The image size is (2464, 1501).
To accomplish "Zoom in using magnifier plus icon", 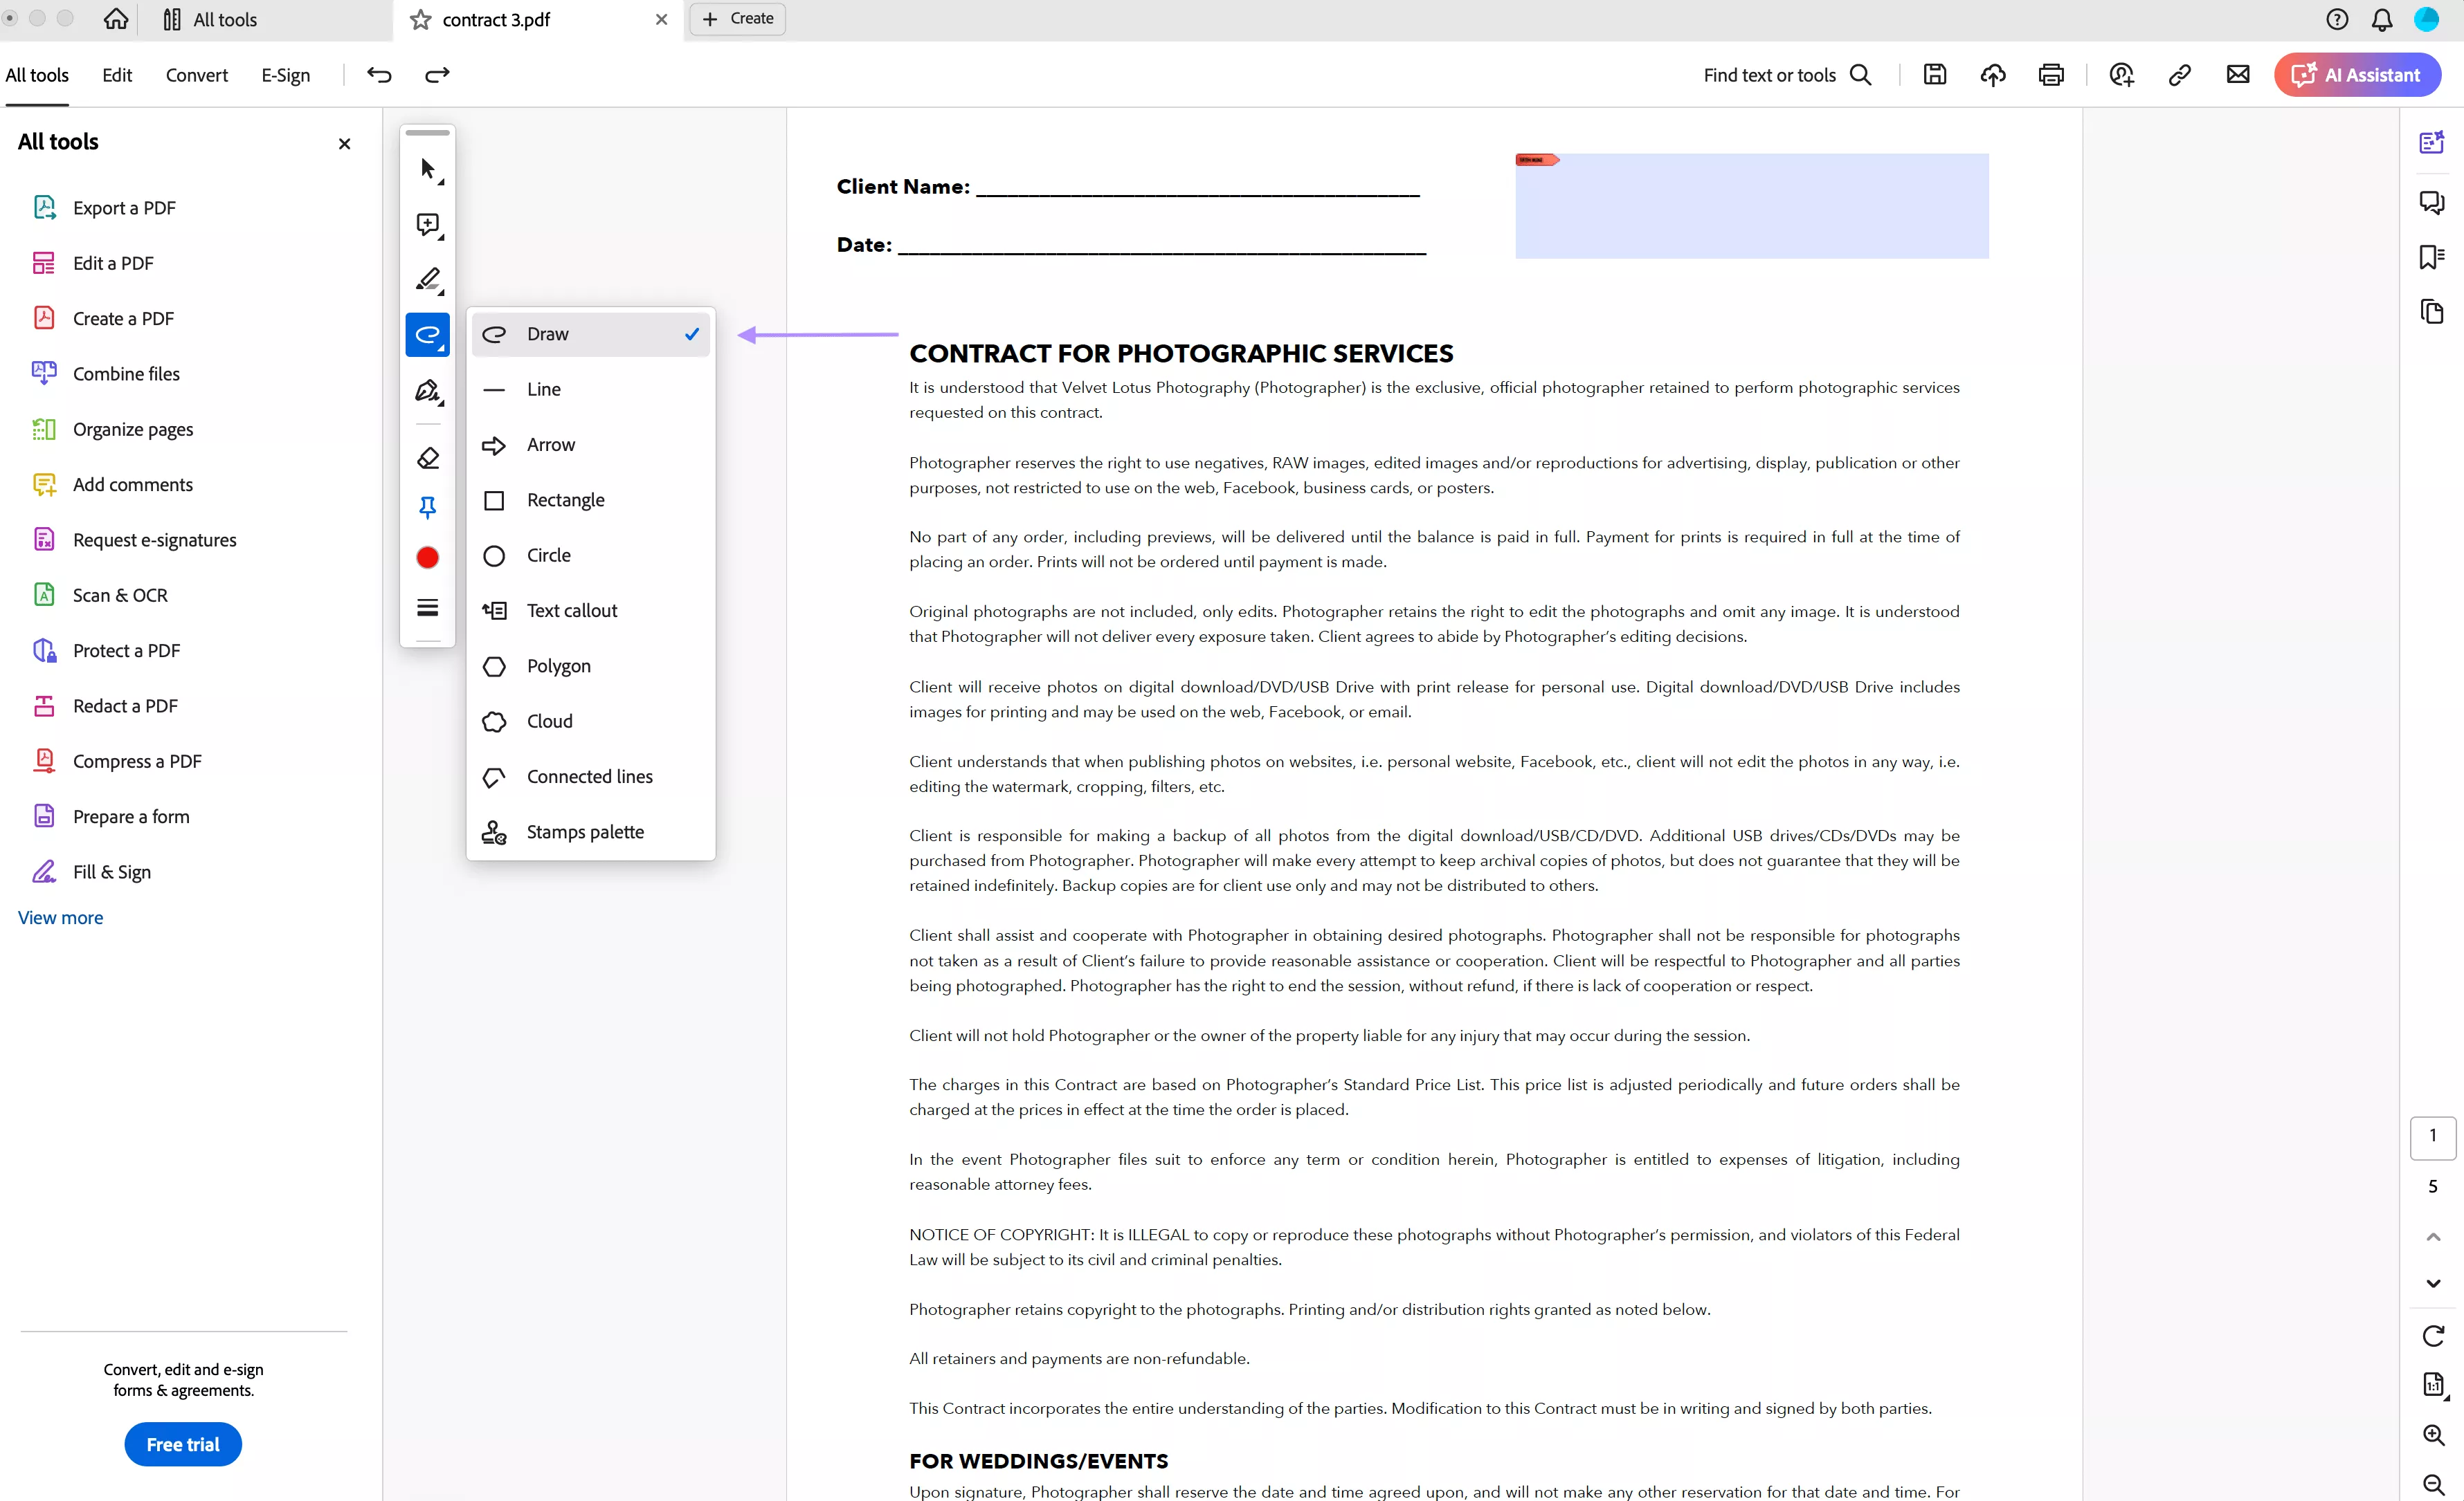I will [2433, 1435].
